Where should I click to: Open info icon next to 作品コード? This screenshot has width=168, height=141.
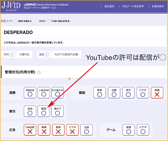point(16,21)
